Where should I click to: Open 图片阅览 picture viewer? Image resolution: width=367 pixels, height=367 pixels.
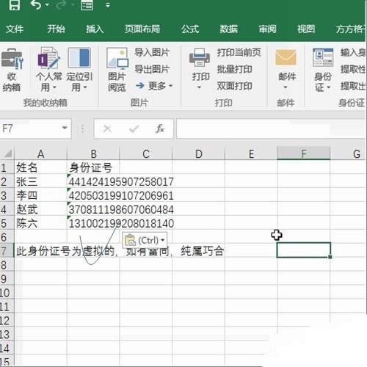[117, 70]
